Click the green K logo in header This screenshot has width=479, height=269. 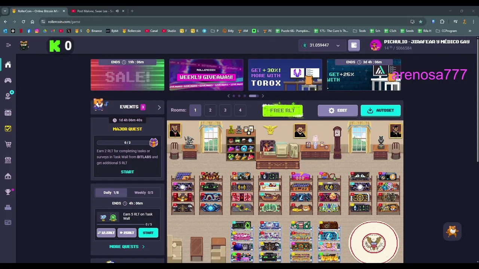[55, 46]
